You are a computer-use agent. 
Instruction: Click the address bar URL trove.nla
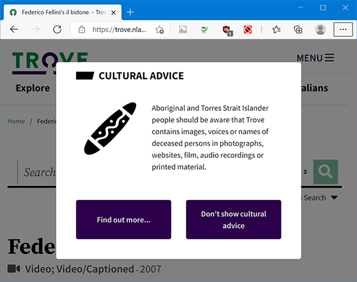120,30
